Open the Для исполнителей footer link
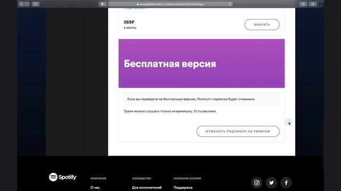The height and width of the screenshot is (191, 341). click(147, 187)
